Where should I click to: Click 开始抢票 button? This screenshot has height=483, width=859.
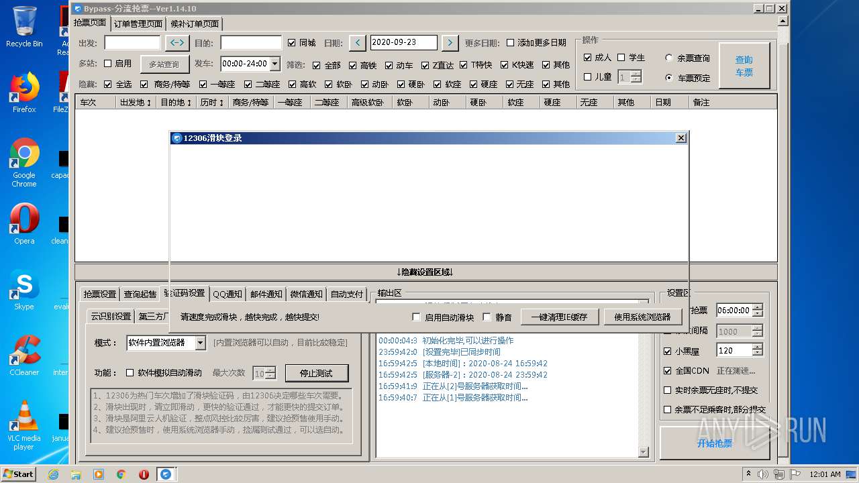tap(715, 443)
